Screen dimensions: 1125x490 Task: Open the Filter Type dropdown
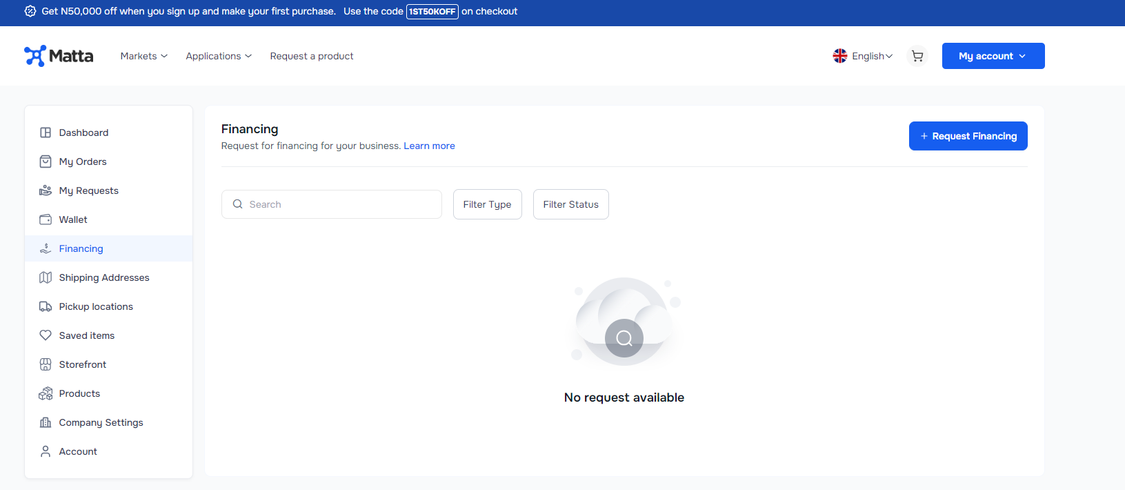tap(488, 204)
